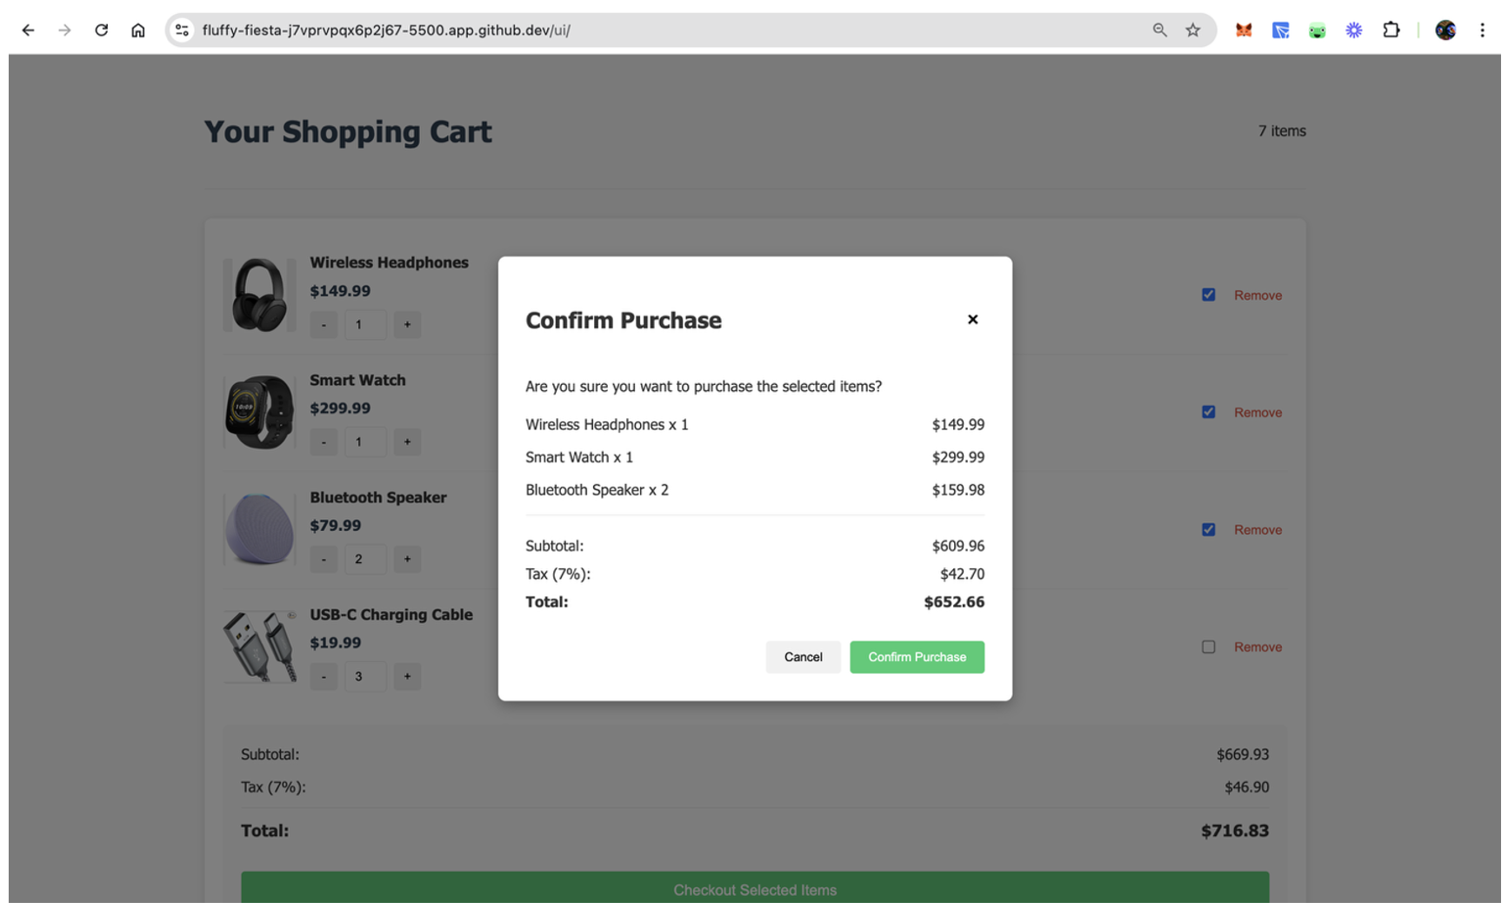Close the Confirm Purchase dialog
The height and width of the screenshot is (909, 1508).
click(x=972, y=320)
